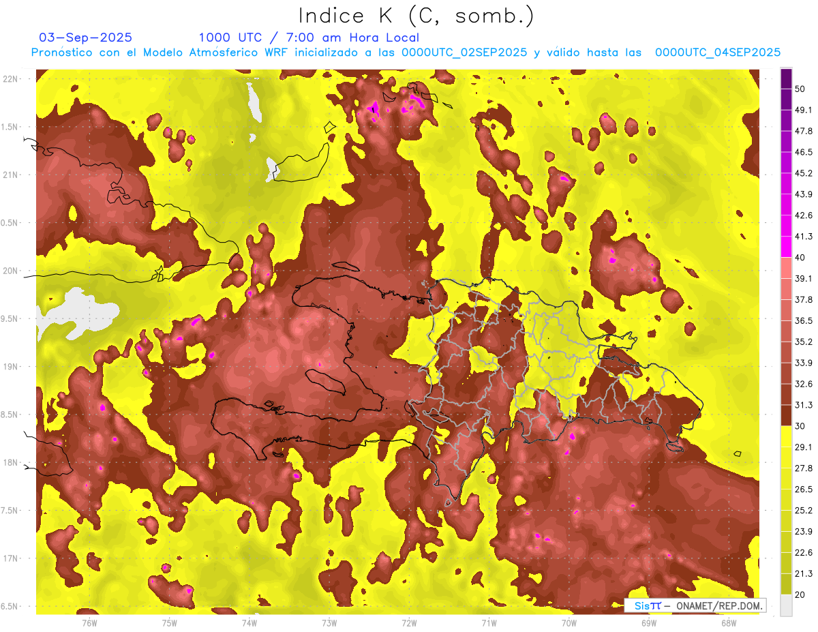818x632 pixels.
Task: Click the colorbar value "22.6"
Action: pyautogui.click(x=804, y=552)
